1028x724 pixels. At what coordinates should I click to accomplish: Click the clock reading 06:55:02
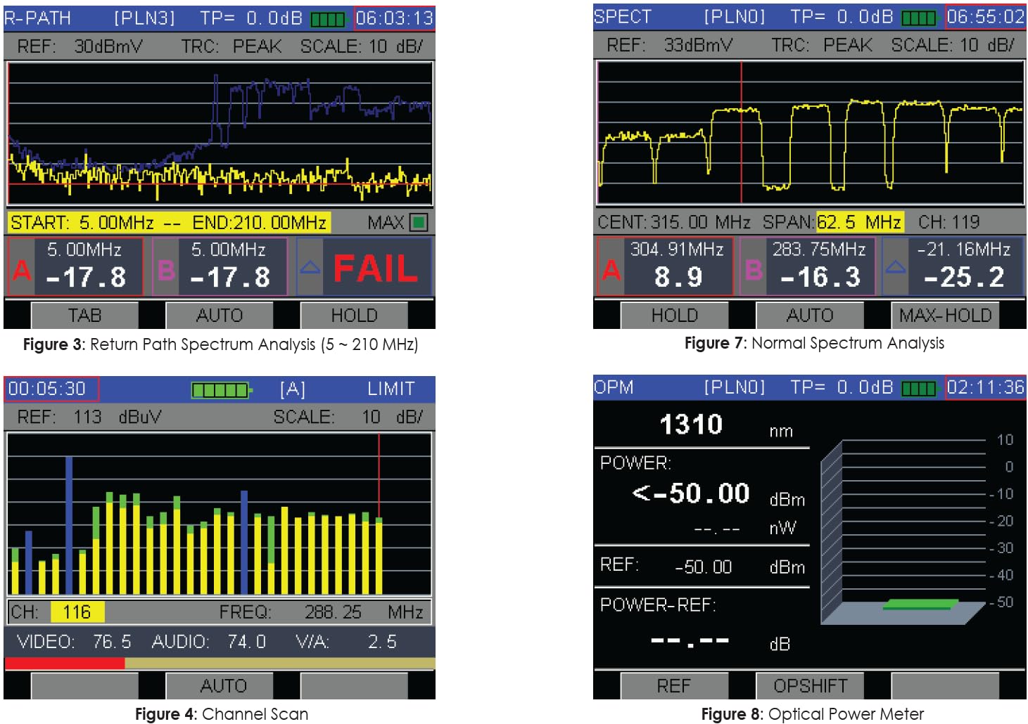point(985,17)
